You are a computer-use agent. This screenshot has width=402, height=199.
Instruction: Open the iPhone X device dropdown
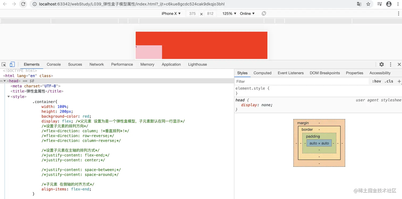point(171,14)
